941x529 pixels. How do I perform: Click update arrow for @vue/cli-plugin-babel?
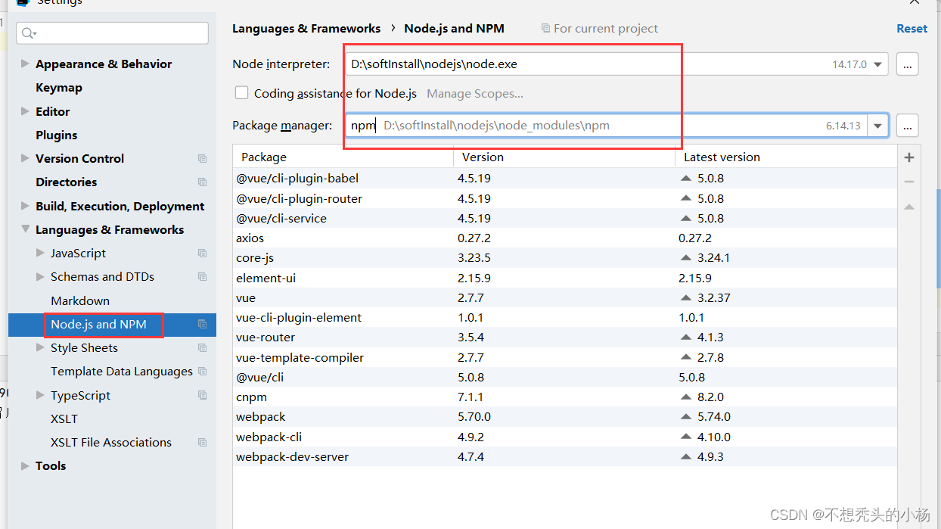pyautogui.click(x=686, y=179)
